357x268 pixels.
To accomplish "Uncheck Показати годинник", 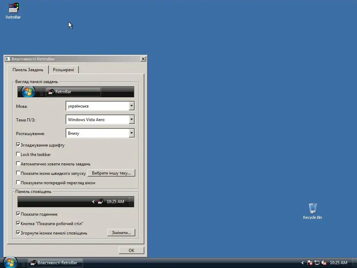I will click(18, 214).
